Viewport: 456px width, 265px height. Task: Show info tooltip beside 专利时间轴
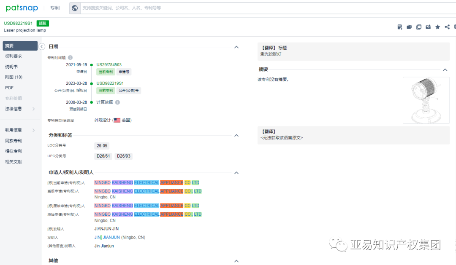click(71, 57)
